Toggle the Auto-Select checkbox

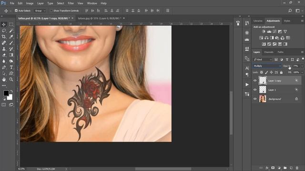click(16, 10)
